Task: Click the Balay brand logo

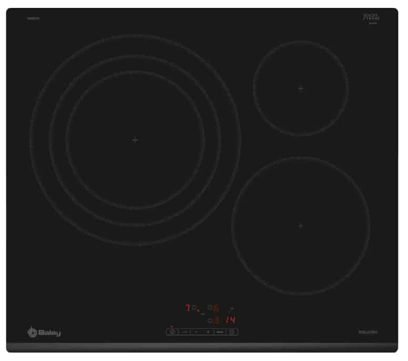Action: (x=44, y=332)
